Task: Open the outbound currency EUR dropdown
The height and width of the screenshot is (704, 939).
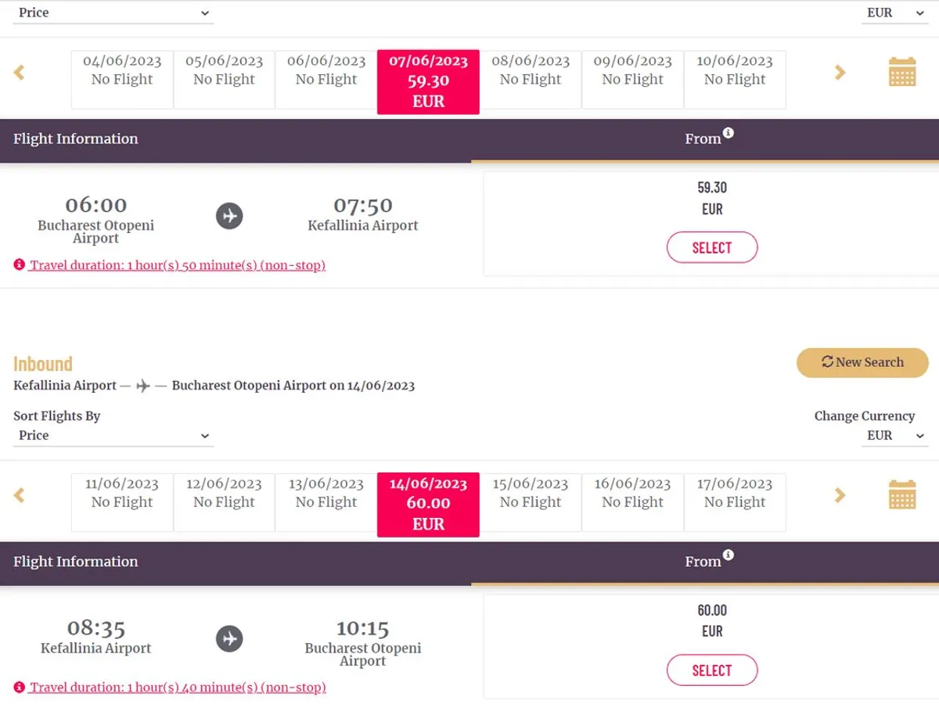Action: click(x=895, y=13)
